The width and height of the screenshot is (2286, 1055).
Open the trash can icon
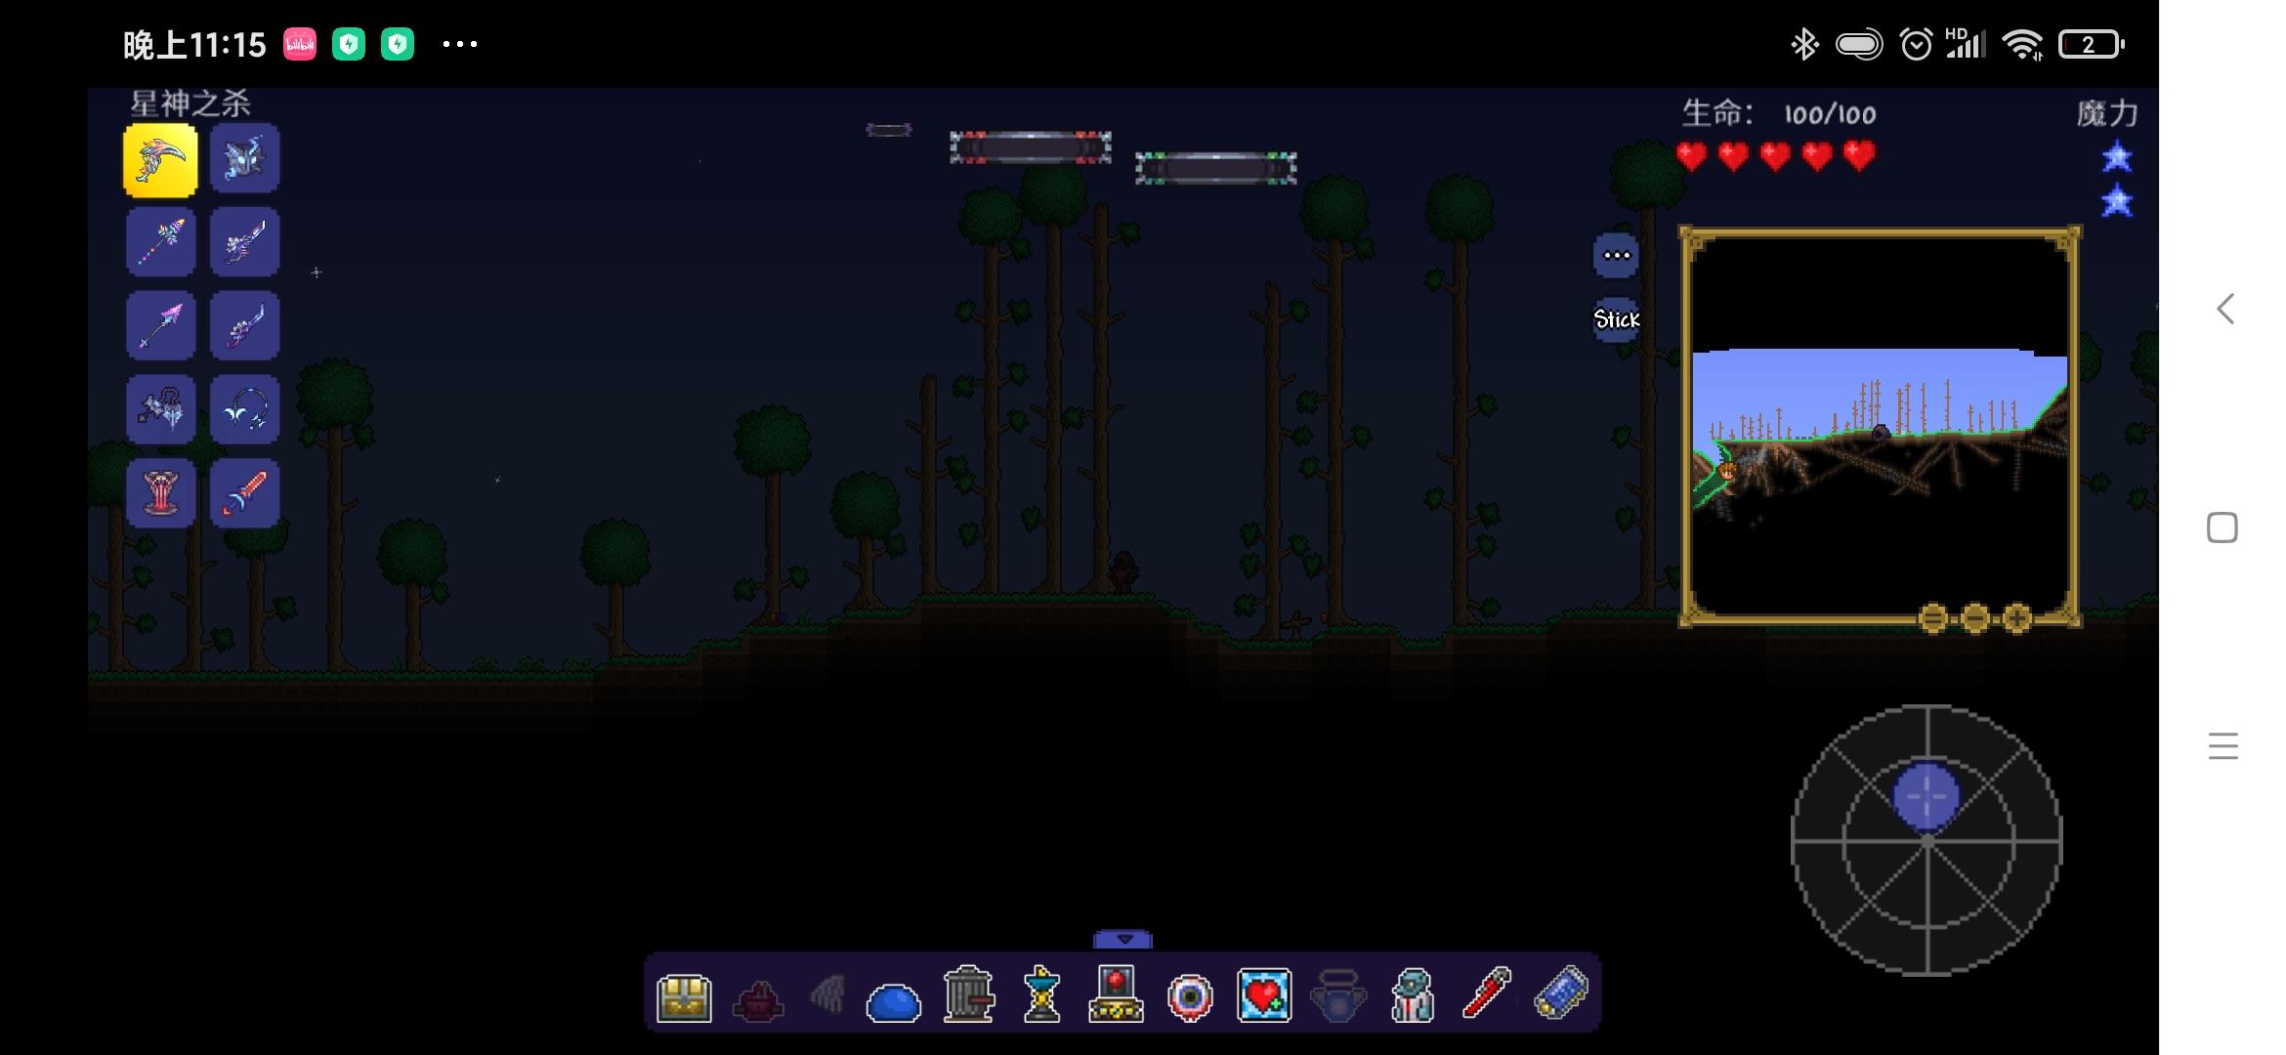968,994
